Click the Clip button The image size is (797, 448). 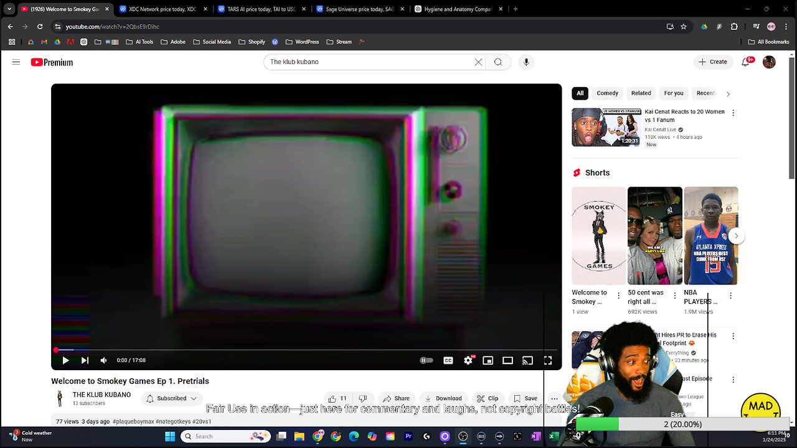[488, 398]
